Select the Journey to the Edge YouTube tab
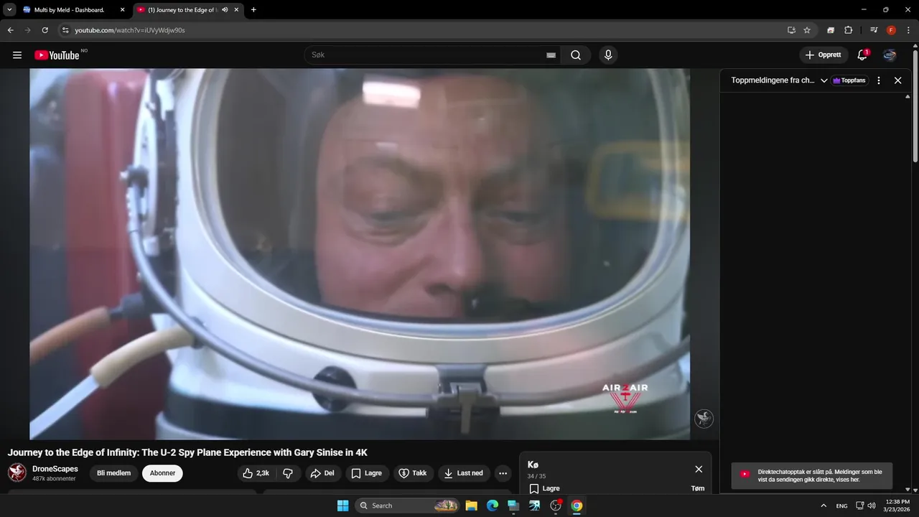Image resolution: width=919 pixels, height=517 pixels. click(x=182, y=10)
